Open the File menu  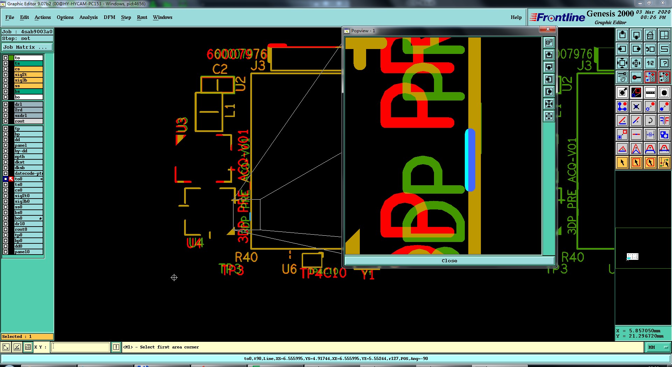click(x=10, y=17)
